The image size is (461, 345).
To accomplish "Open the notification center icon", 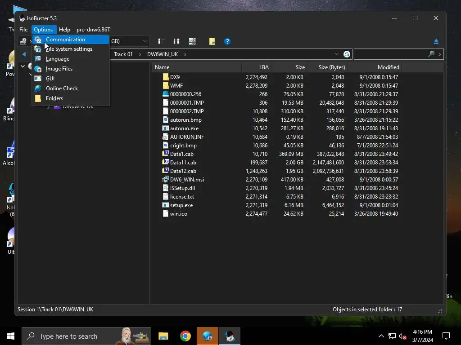I will (x=446, y=336).
